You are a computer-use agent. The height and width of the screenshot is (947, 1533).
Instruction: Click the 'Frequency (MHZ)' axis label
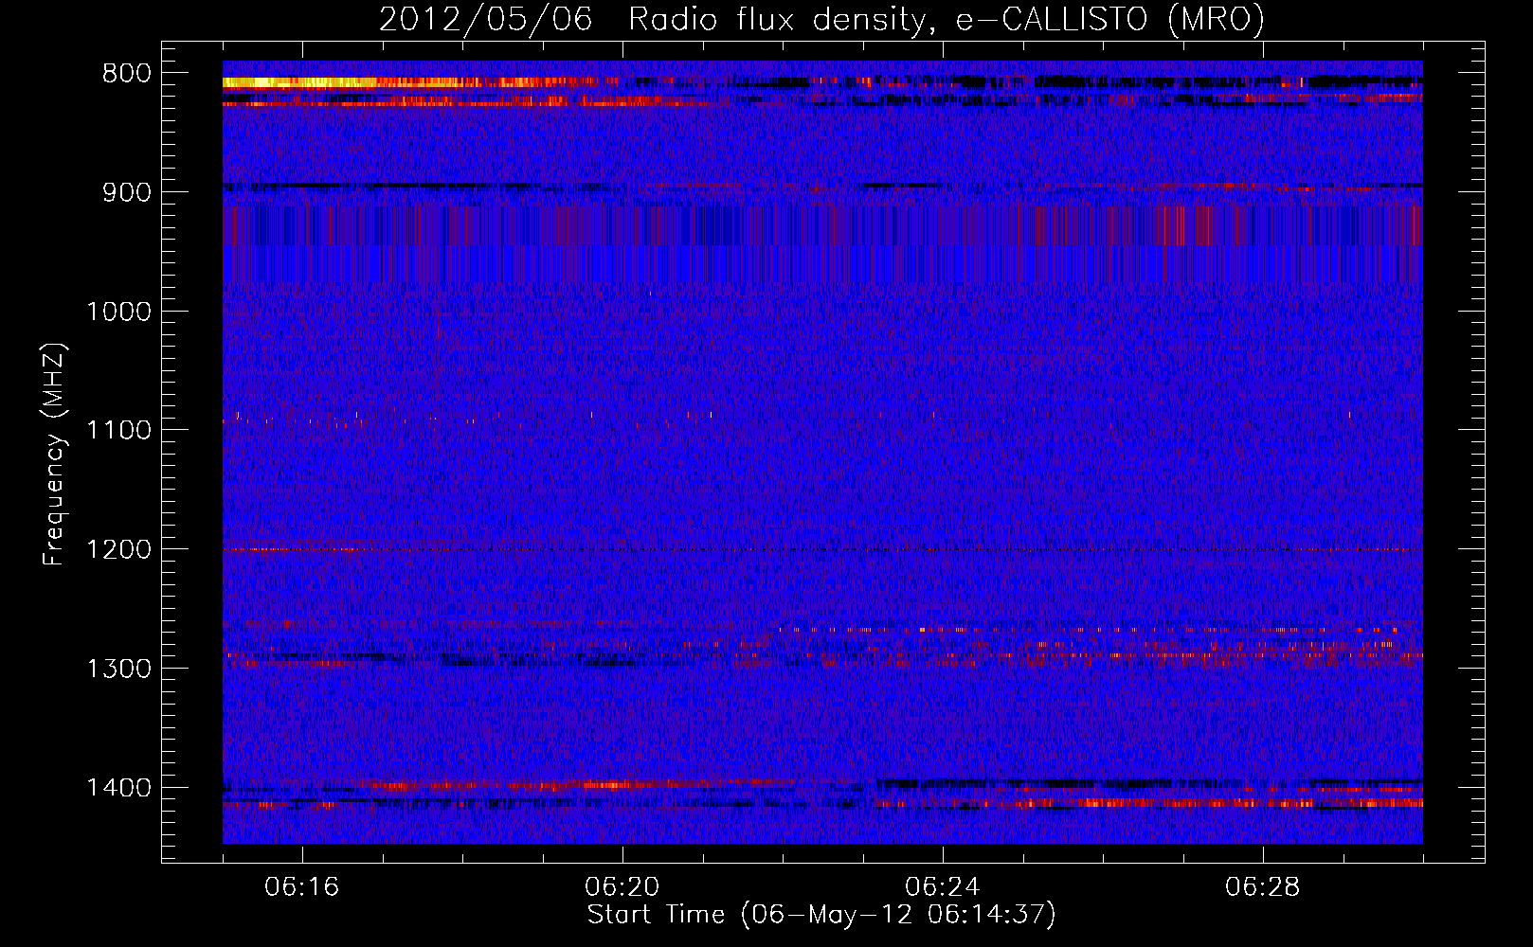pyautogui.click(x=54, y=455)
